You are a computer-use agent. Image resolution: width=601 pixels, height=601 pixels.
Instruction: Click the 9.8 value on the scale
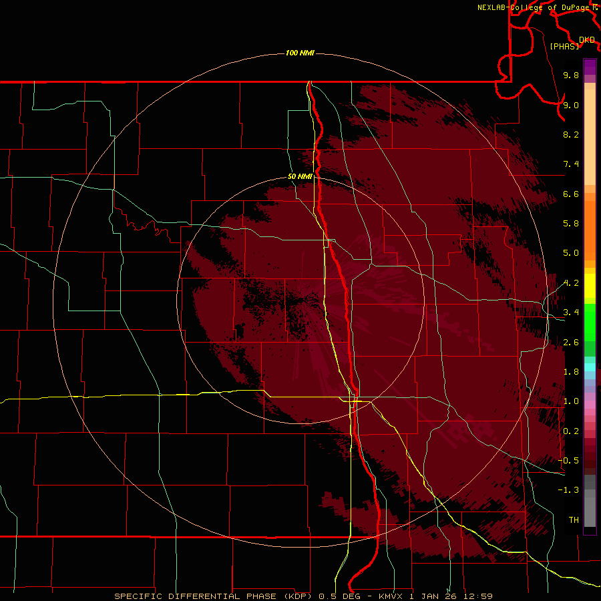[x=571, y=75]
